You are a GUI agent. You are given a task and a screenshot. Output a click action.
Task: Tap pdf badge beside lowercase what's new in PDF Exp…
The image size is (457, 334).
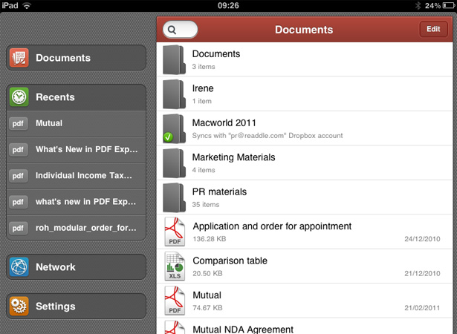[18, 202]
